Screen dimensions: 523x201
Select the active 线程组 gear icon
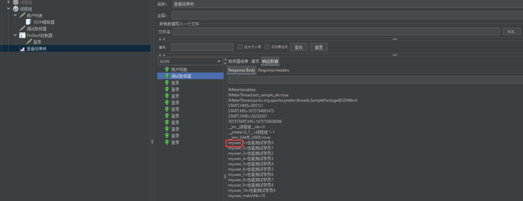tap(15, 9)
